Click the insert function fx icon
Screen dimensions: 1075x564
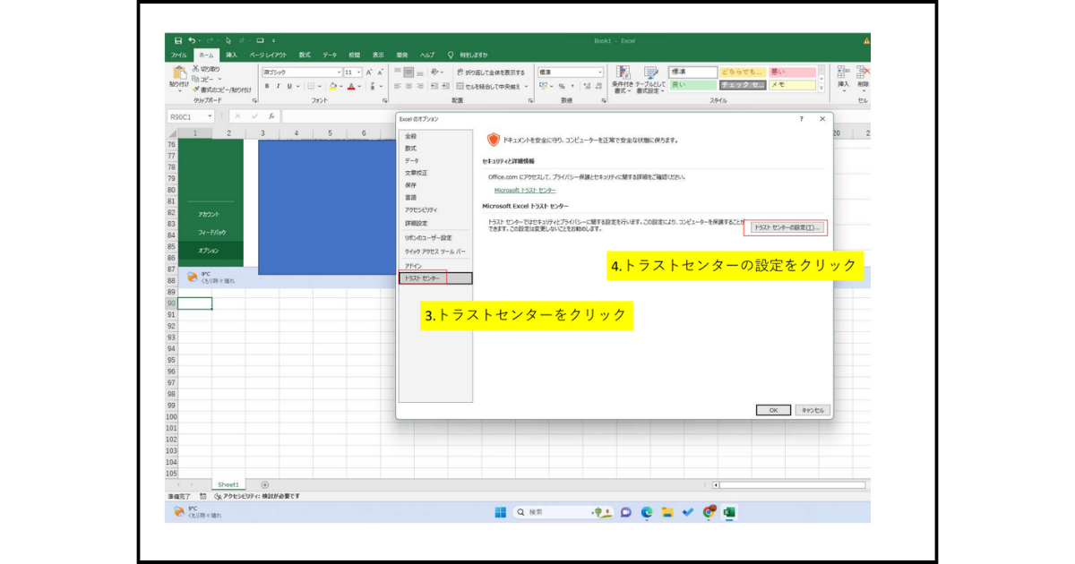tap(271, 116)
